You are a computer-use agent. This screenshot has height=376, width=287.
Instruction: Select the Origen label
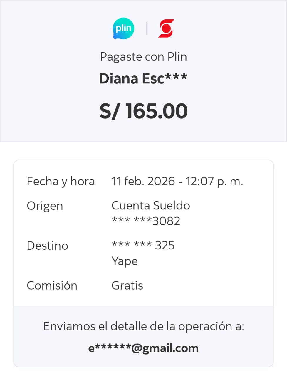click(x=45, y=206)
